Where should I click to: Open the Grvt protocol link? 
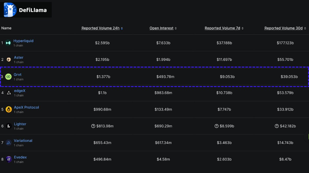coord(18,75)
